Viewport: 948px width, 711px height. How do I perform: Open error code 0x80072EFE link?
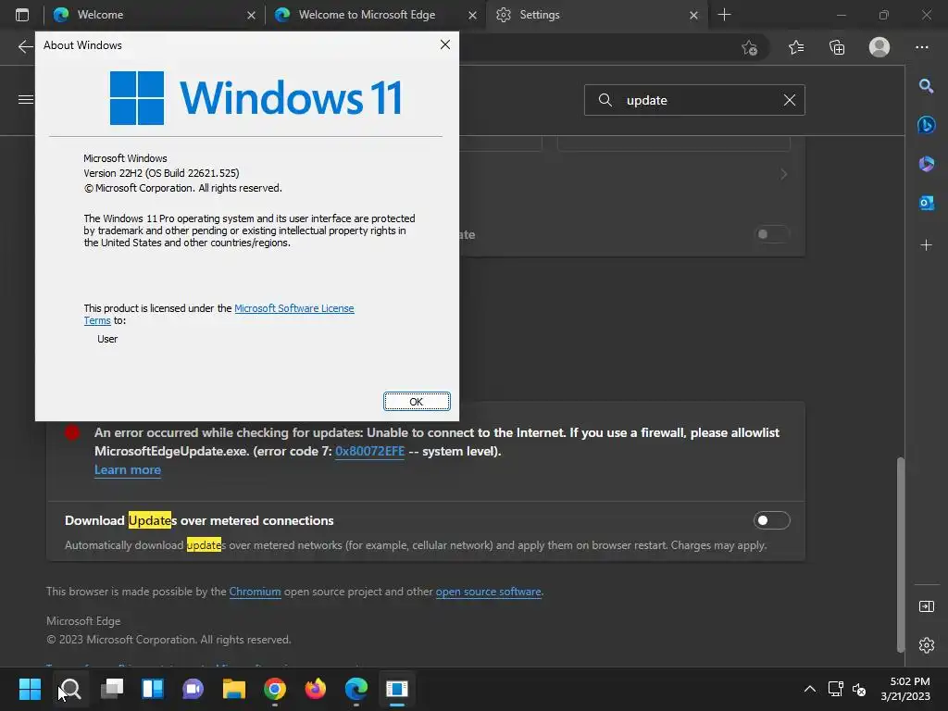point(369,451)
